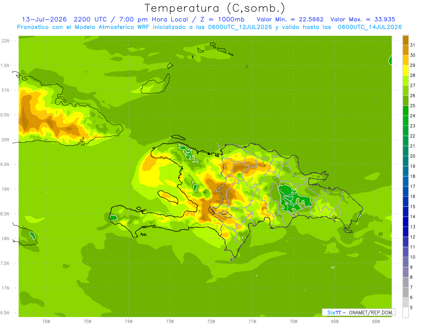The width and height of the screenshot is (422, 326).
Task: Click the orange colorbar swatch between 30 and 31
Action: coord(405,50)
